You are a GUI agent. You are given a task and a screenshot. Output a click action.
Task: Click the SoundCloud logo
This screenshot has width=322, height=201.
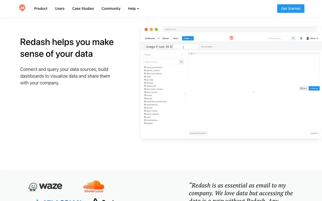pyautogui.click(x=94, y=186)
